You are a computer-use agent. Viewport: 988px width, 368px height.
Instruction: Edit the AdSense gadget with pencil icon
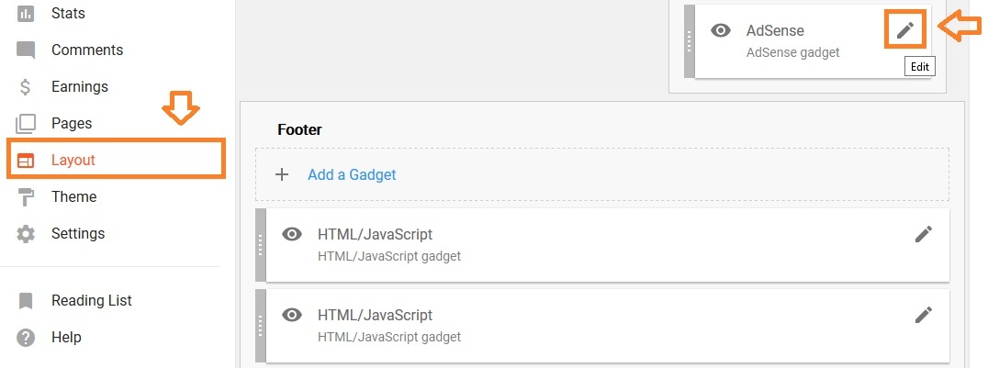905,30
